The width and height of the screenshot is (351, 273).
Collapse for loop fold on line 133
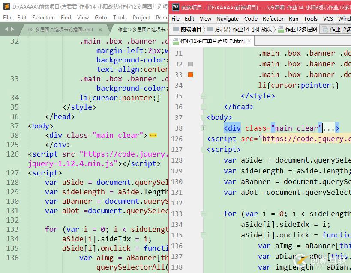[203, 214]
